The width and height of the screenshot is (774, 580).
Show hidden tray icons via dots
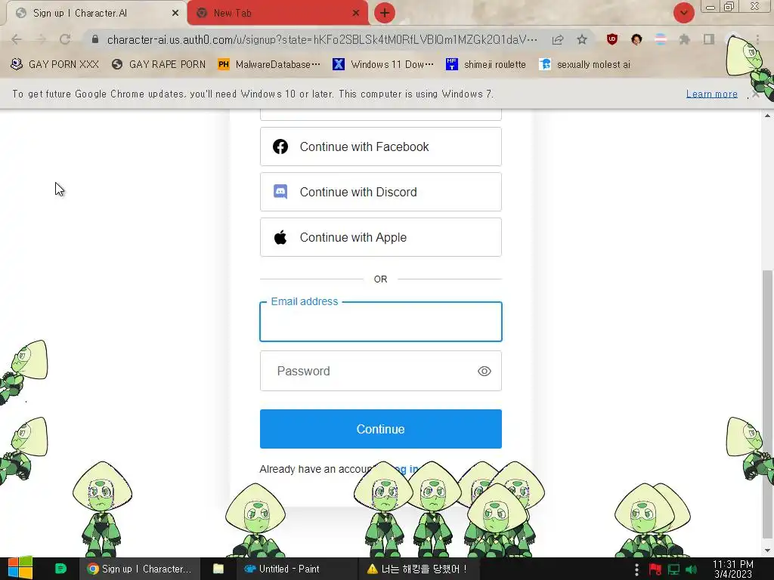coord(636,569)
